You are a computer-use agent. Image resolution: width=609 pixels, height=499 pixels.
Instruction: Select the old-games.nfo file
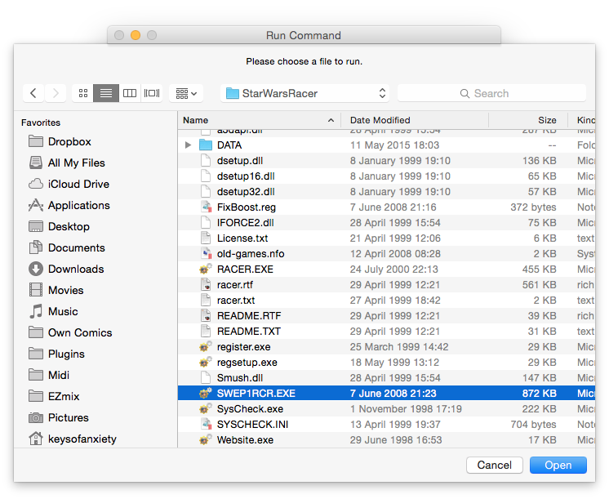(386, 254)
